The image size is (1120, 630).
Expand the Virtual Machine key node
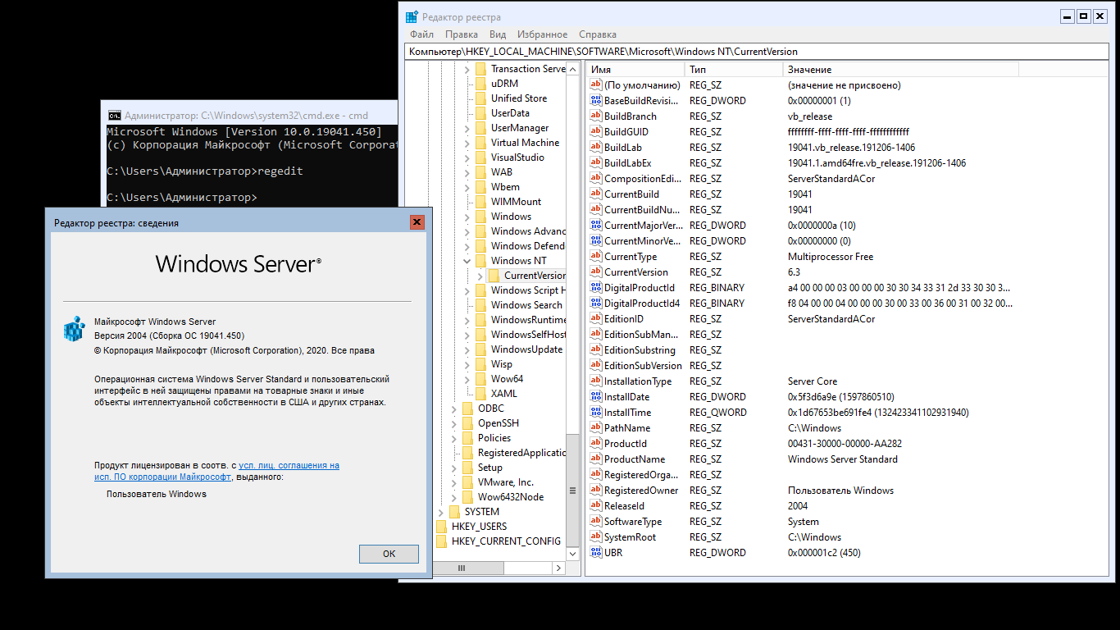[467, 143]
